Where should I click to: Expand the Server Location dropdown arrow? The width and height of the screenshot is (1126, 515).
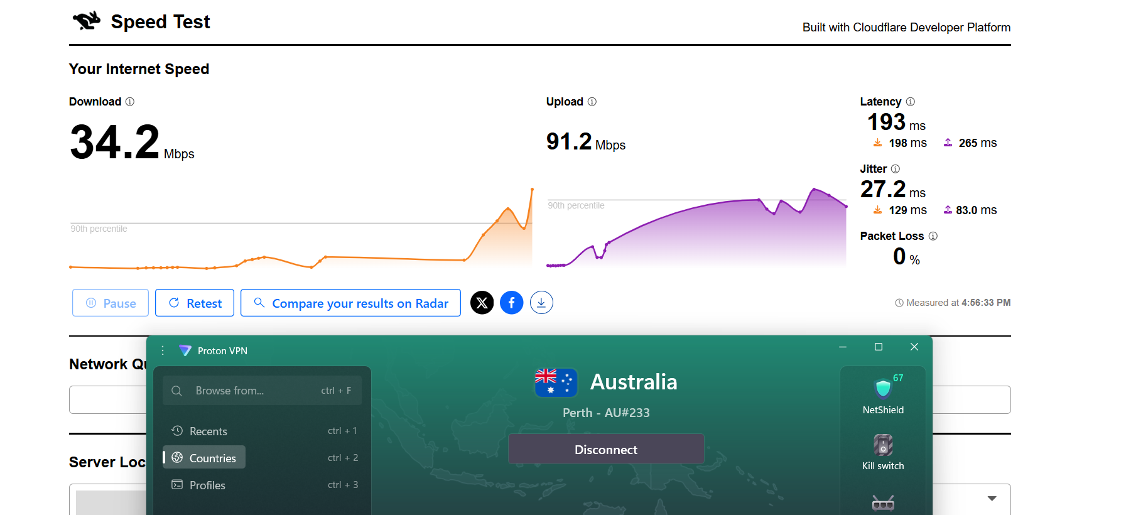pyautogui.click(x=992, y=499)
